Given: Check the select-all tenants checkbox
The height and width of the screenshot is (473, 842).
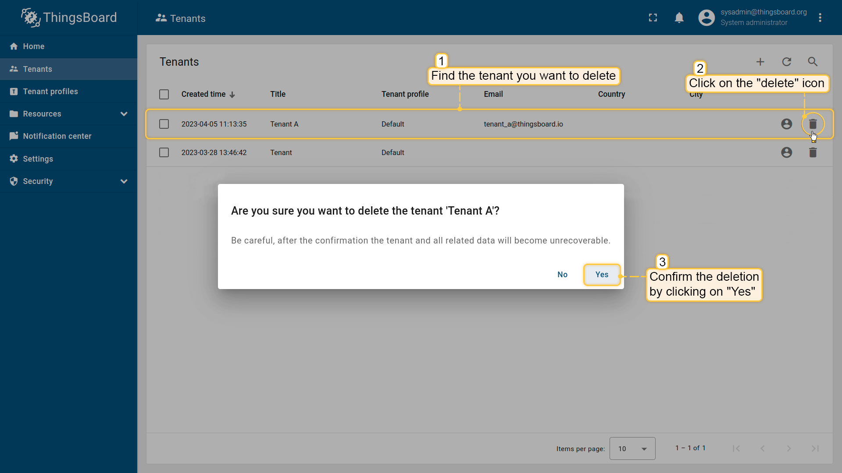Looking at the screenshot, I should pyautogui.click(x=164, y=94).
